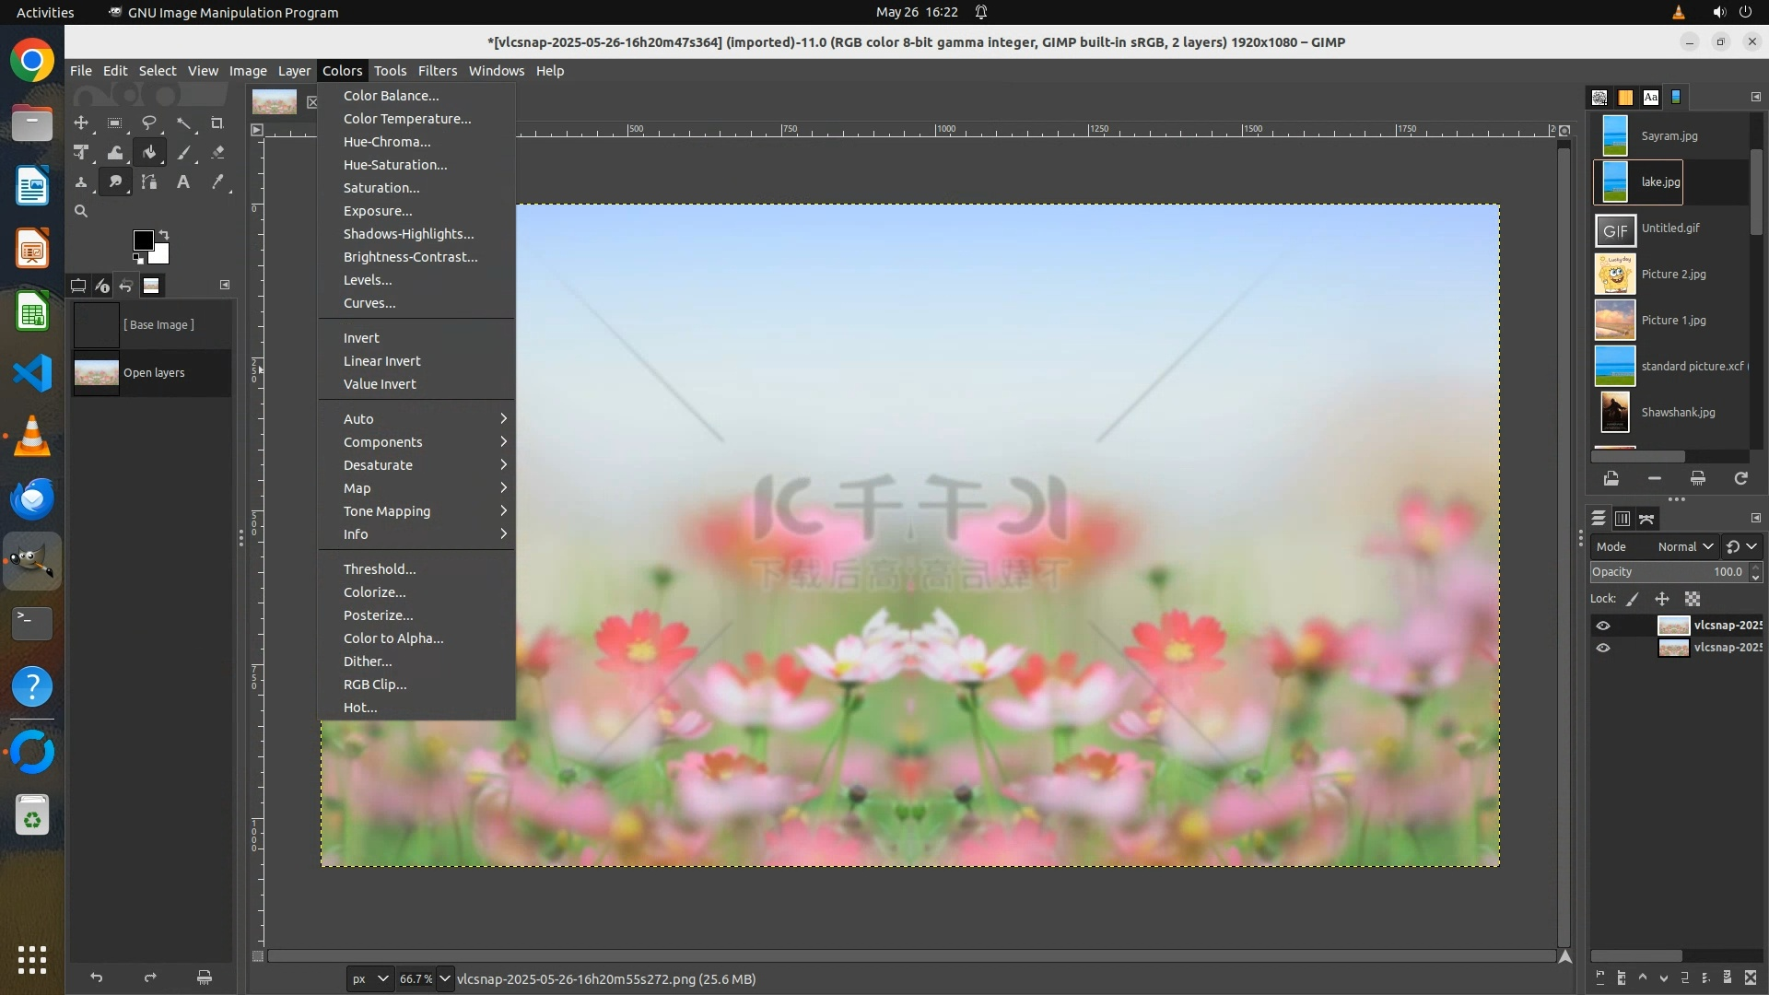Select the Zoom magnifier tool

81,212
